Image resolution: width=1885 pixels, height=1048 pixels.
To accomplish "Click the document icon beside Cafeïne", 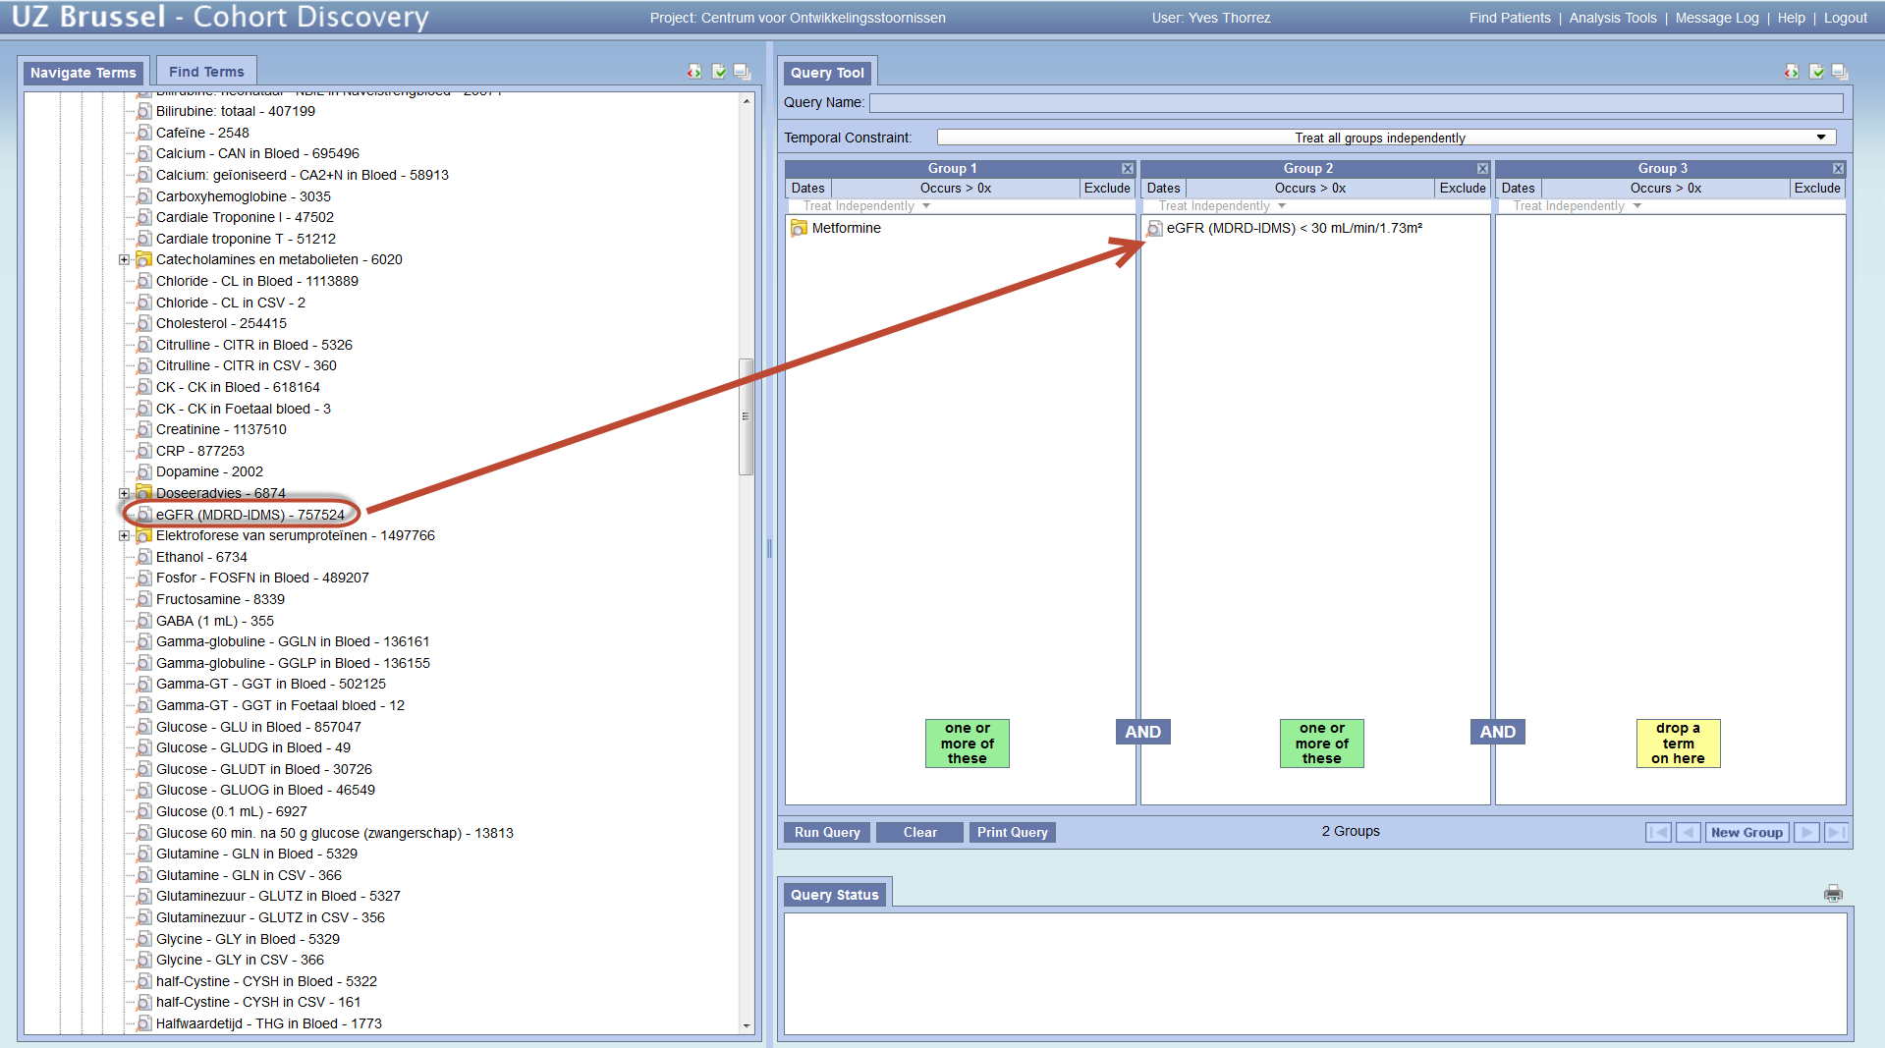I will (143, 133).
